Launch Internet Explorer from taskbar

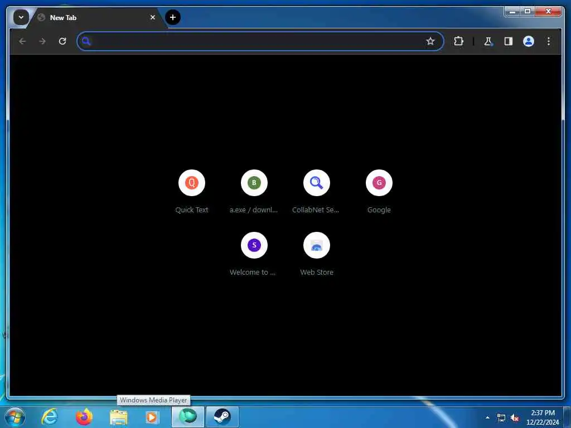(x=50, y=417)
